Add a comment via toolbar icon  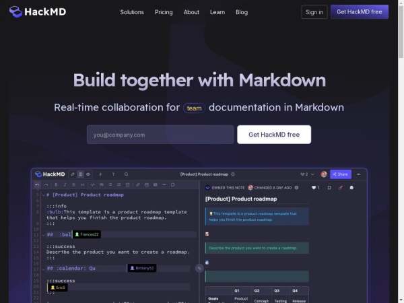pos(173,184)
